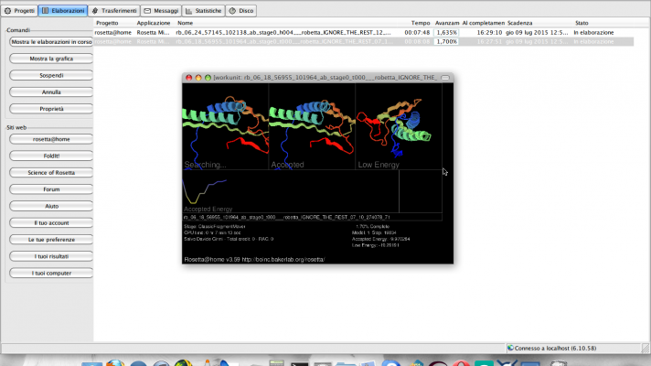Select the 1,700% progress bar

[446, 41]
